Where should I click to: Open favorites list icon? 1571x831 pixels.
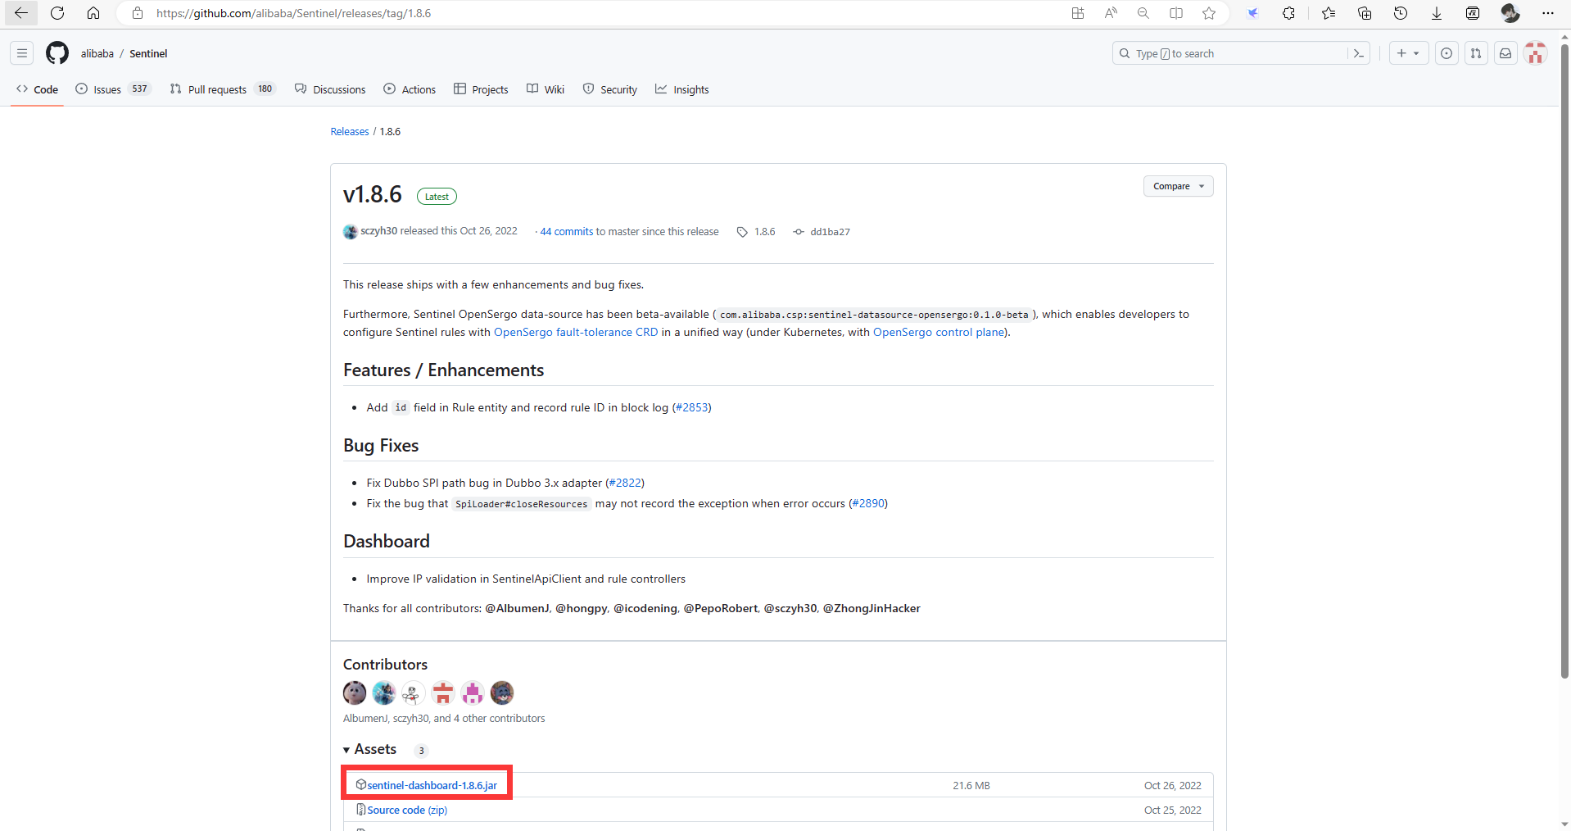pyautogui.click(x=1329, y=13)
